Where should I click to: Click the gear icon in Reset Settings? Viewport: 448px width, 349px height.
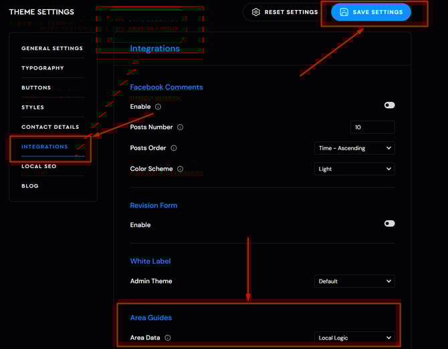tap(255, 12)
